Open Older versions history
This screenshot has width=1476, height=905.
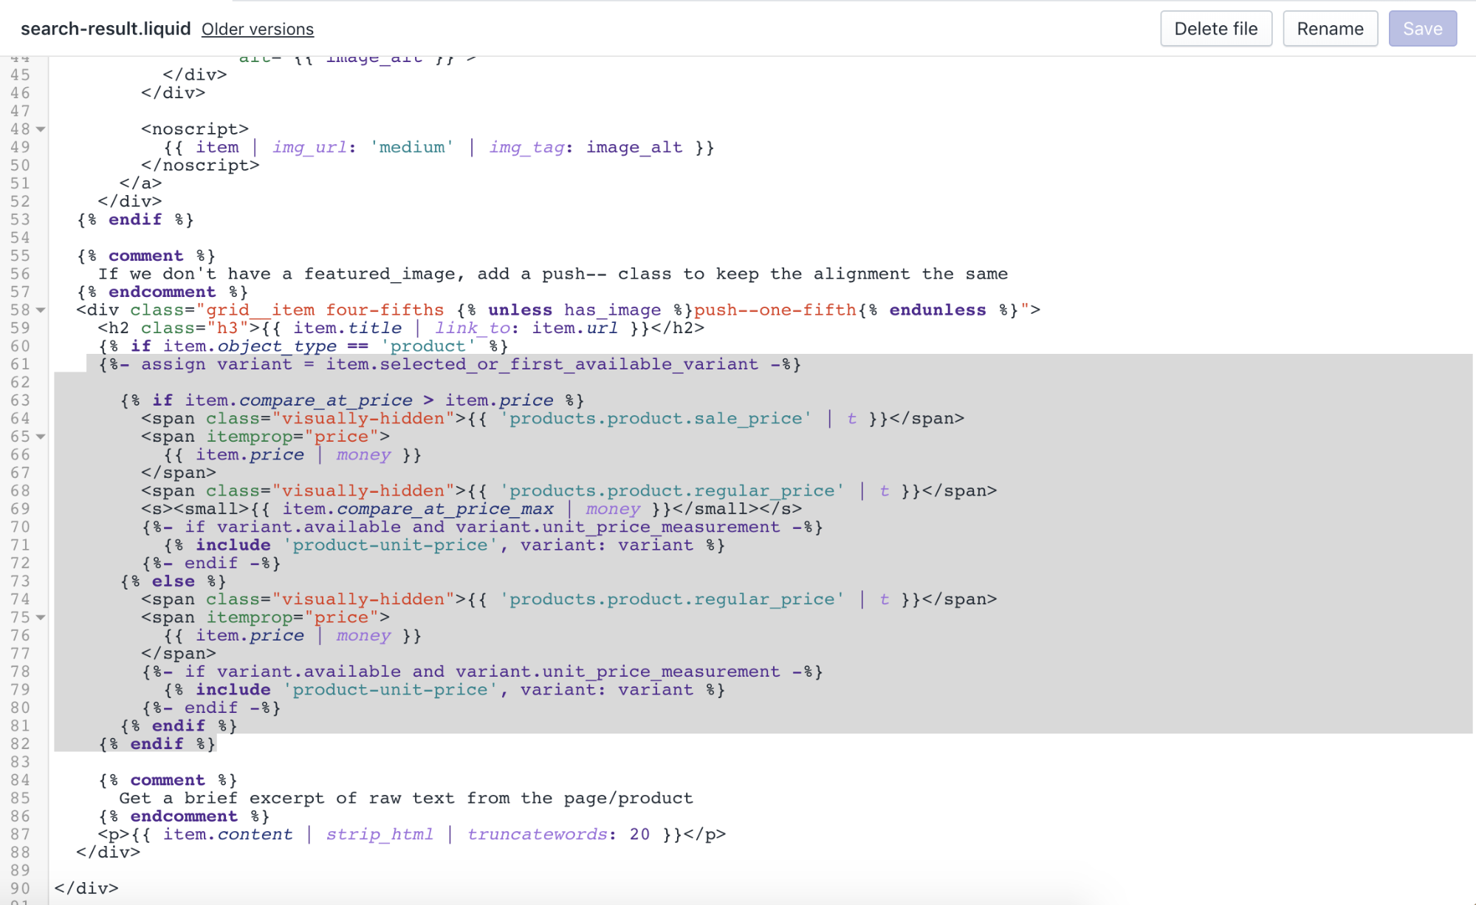(x=257, y=29)
